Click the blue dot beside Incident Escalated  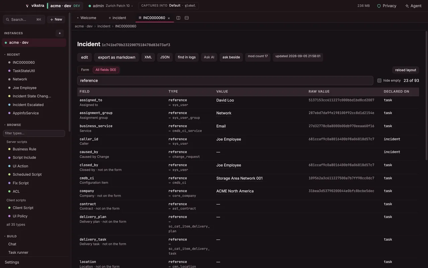pos(9,105)
